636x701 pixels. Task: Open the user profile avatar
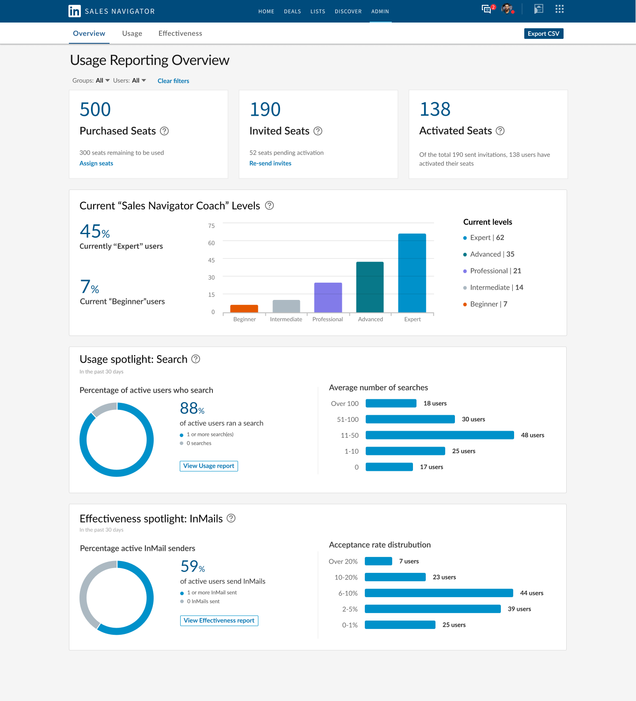[507, 9]
